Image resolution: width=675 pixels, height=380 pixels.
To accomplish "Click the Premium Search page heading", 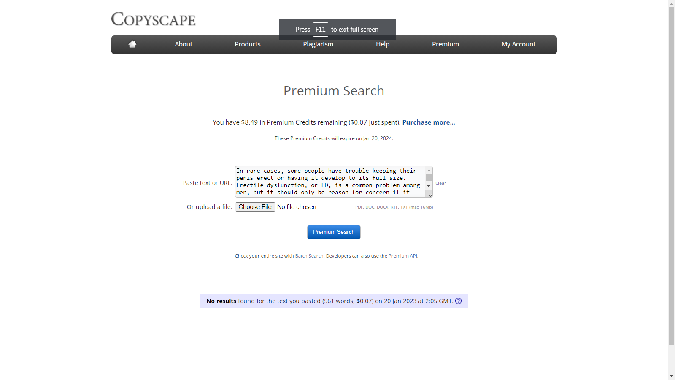I will 334,91.
